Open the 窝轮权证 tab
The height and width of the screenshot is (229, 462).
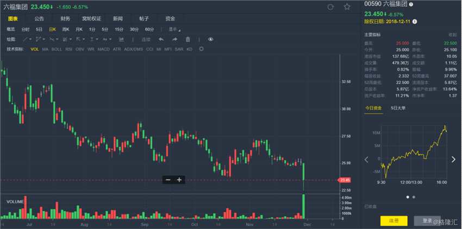point(91,19)
